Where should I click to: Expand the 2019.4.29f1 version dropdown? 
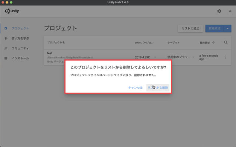click(x=155, y=57)
